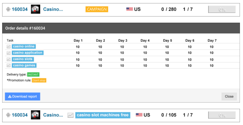Click the chart icon next to casino application
This screenshot has width=243, height=125.
tap(9, 53)
